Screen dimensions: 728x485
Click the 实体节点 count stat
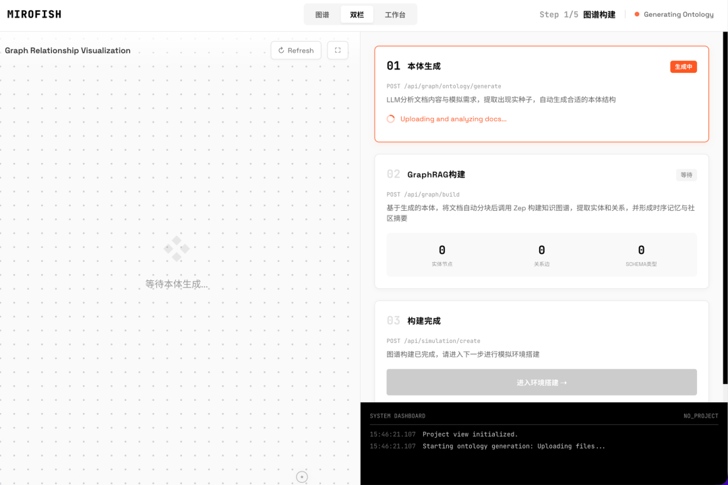pyautogui.click(x=442, y=255)
